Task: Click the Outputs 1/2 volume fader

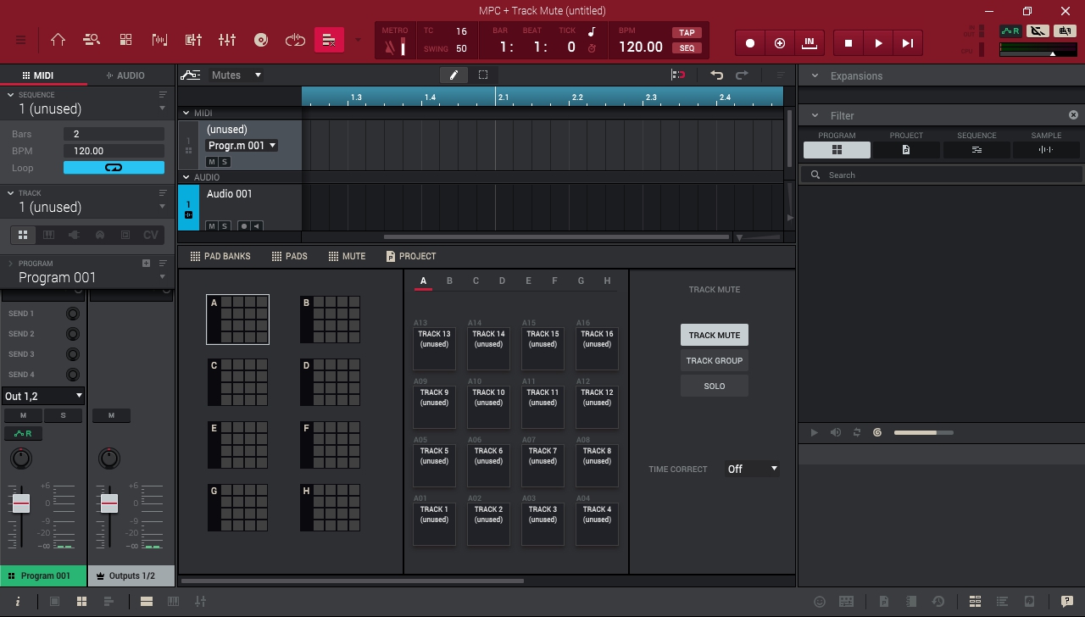Action: 109,503
